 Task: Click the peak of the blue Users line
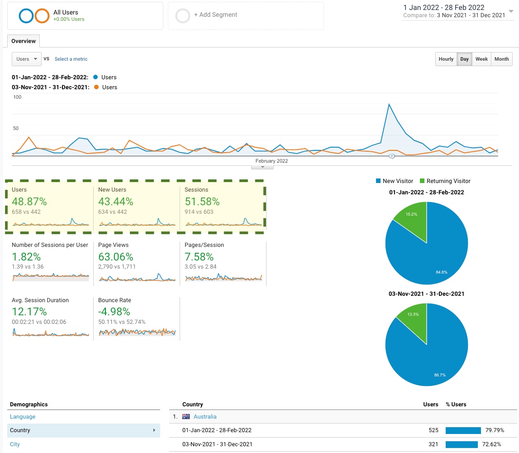[389, 104]
